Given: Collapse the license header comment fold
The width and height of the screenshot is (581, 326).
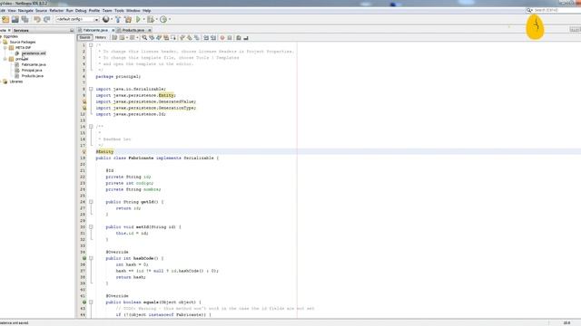Looking at the screenshot, I should click(91, 45).
